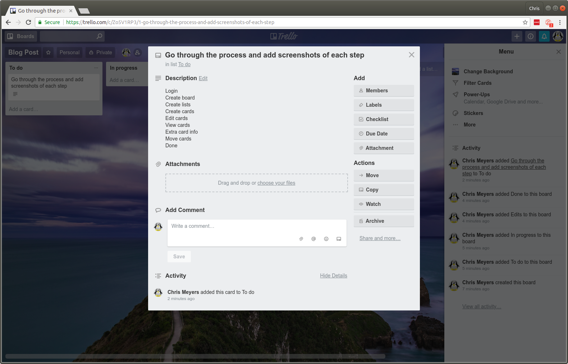Open Share and more link
The width and height of the screenshot is (568, 364).
point(380,238)
